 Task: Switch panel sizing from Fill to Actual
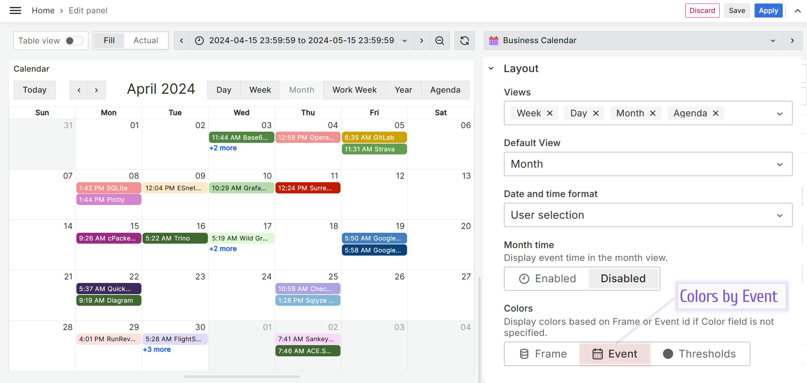click(x=146, y=40)
